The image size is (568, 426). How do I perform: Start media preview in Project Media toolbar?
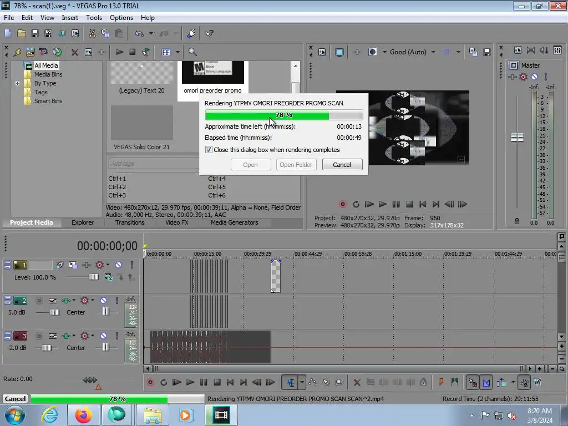click(x=119, y=52)
